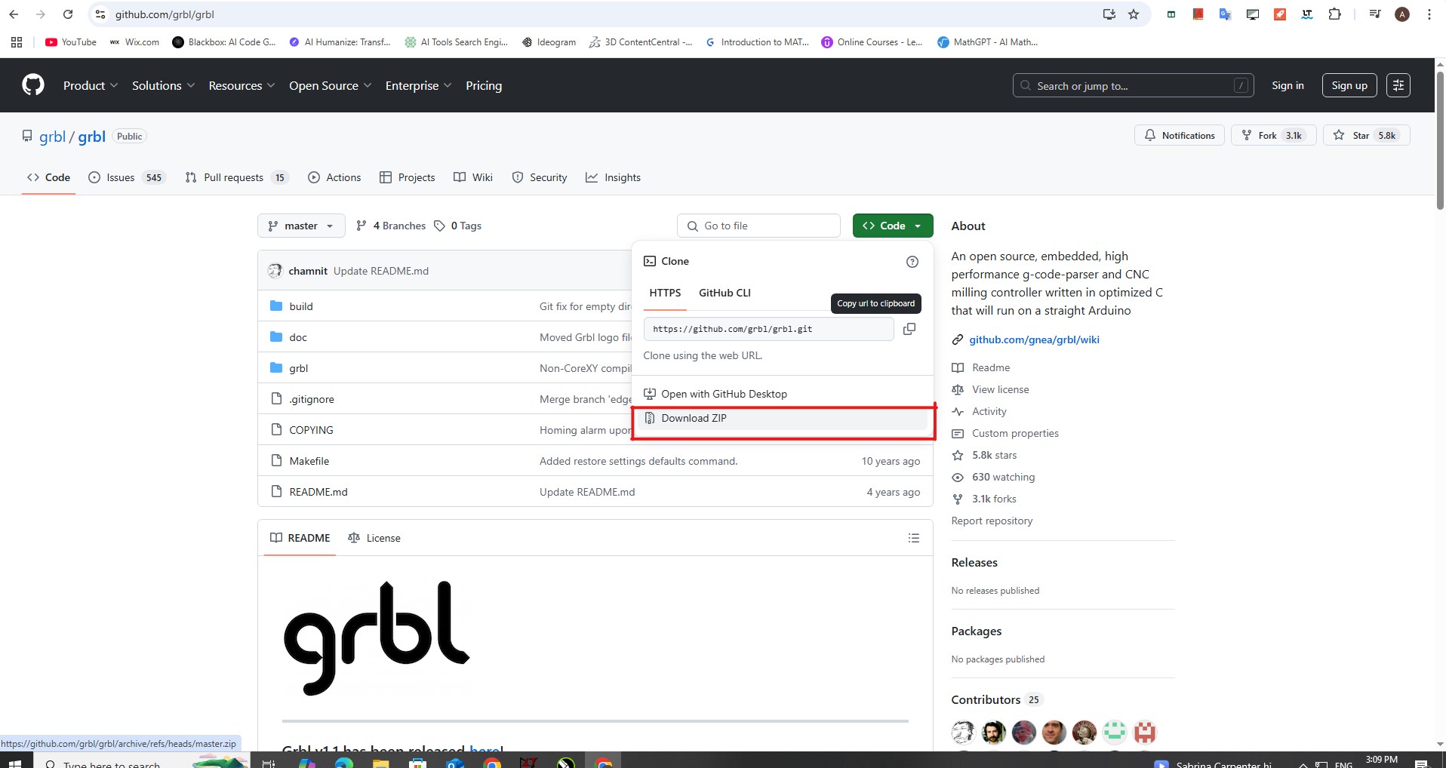Choose Download ZIP
The height and width of the screenshot is (768, 1446).
[x=783, y=418]
